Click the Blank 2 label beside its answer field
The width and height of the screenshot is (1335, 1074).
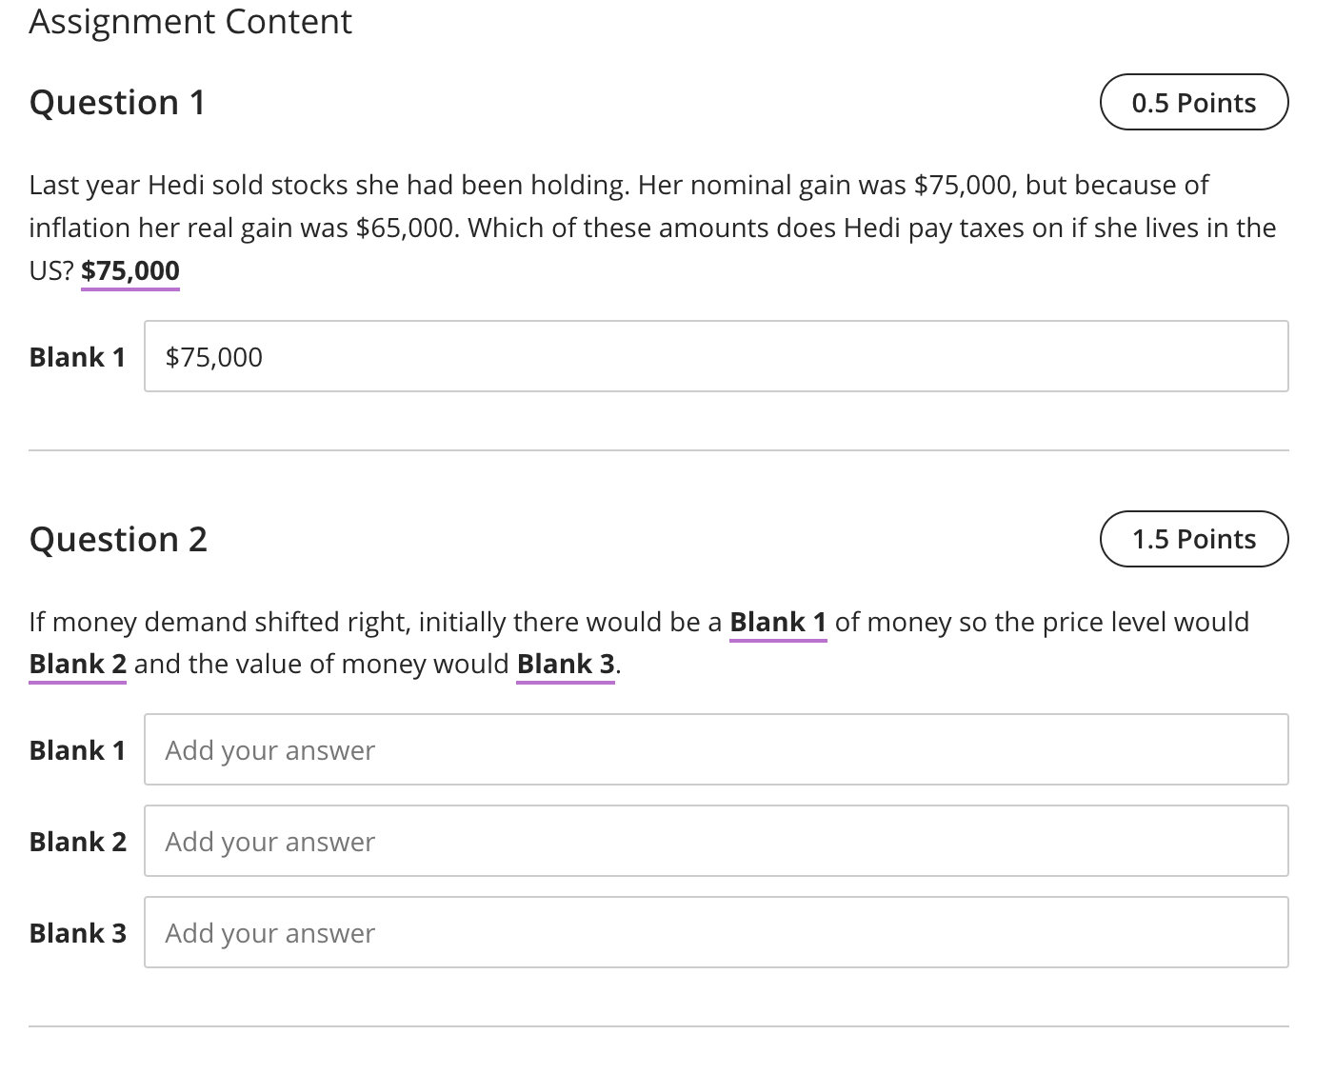coord(78,842)
